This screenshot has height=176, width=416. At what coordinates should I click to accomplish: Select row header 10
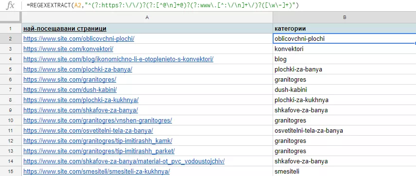tap(10, 121)
